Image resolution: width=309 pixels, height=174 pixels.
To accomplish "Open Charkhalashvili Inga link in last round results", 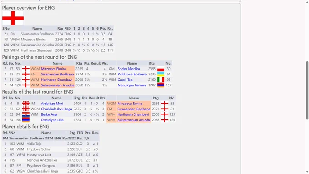I will coord(56,109).
